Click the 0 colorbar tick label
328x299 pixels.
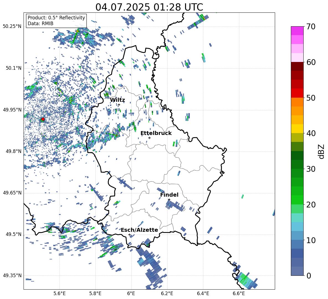[309, 276]
